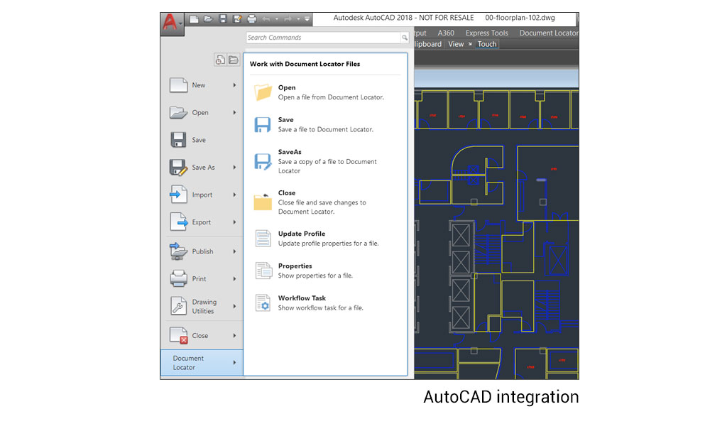Show the Recent Documents icon button
This screenshot has width=727, height=436.
click(220, 60)
